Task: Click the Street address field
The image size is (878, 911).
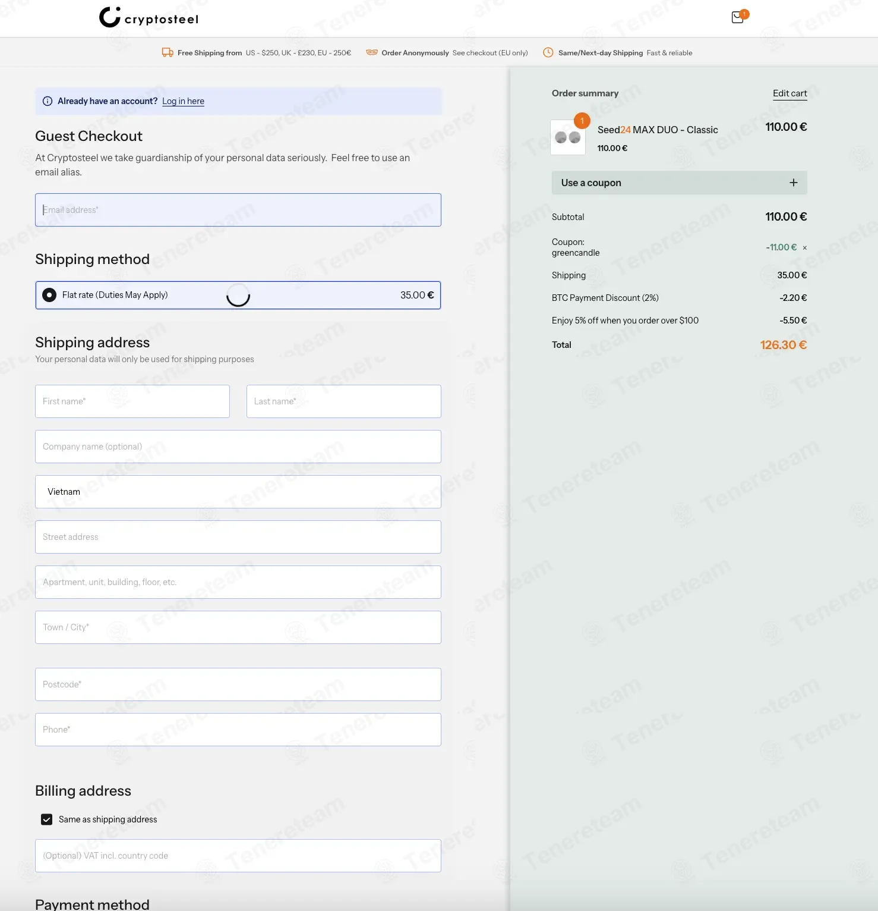Action: (x=238, y=537)
